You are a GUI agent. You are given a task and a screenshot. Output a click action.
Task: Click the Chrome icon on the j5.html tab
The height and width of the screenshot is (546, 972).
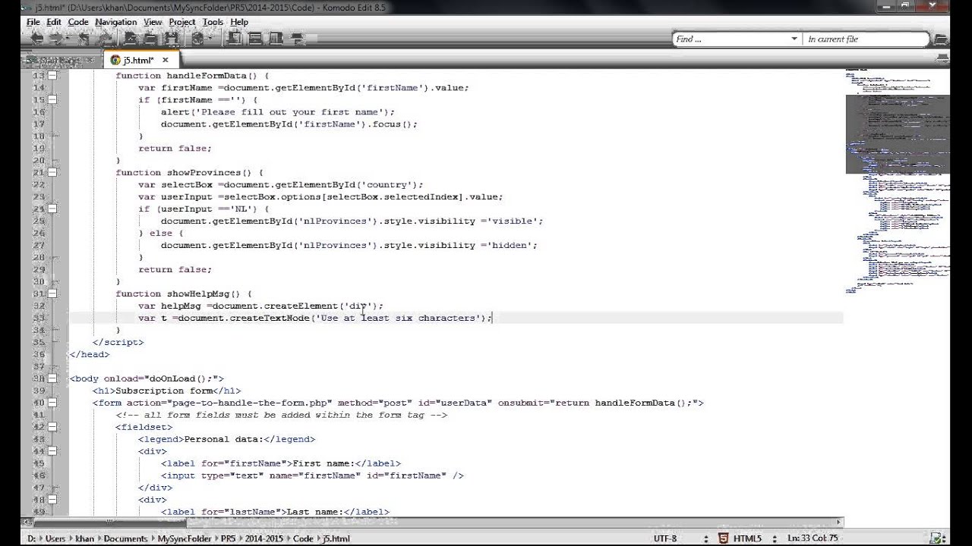115,60
